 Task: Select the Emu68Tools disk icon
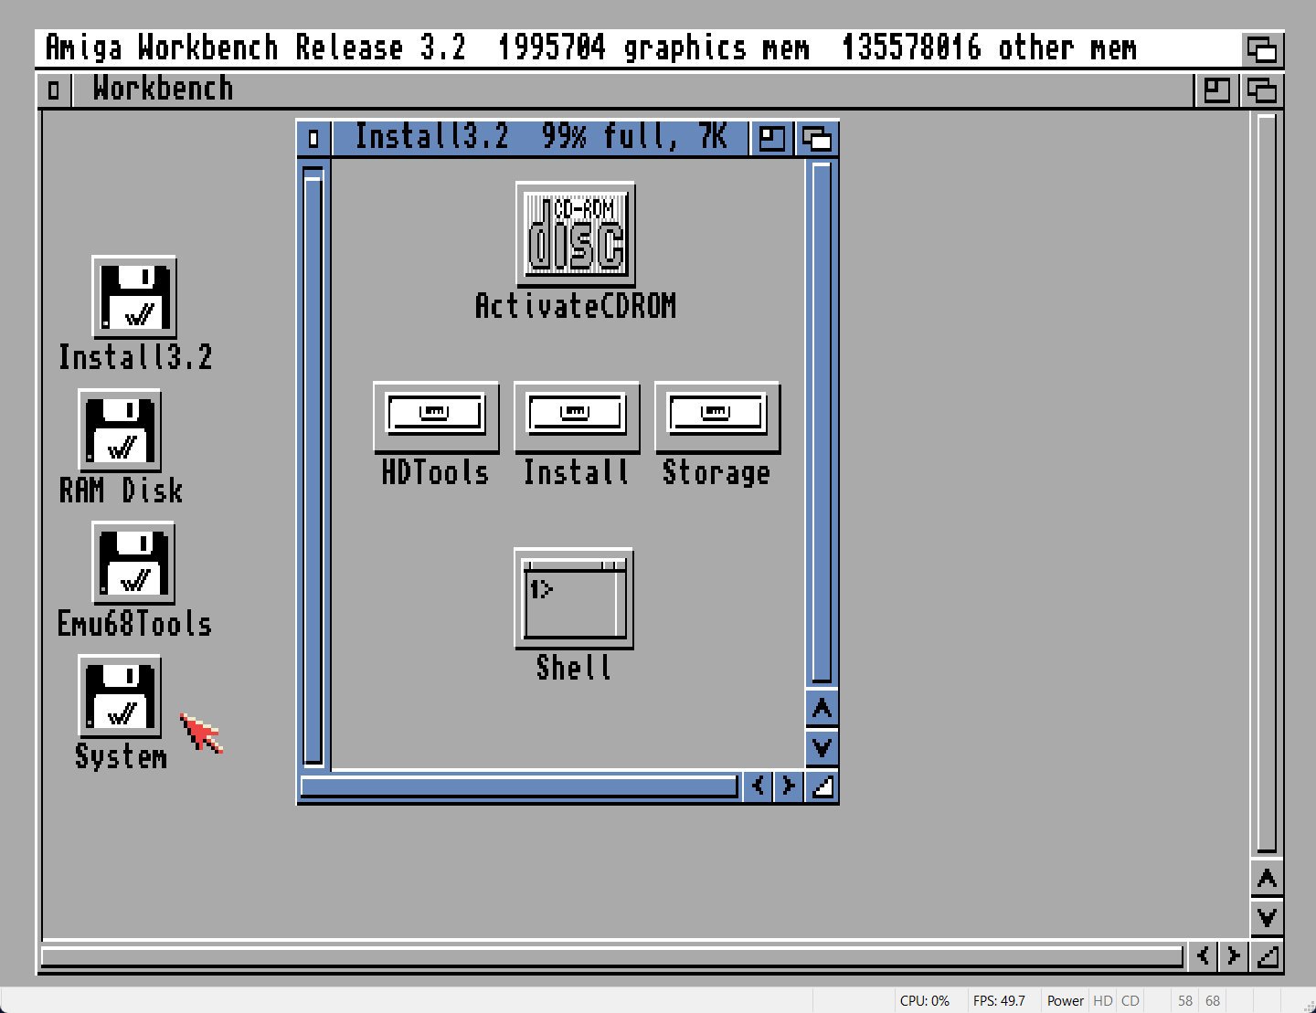[133, 563]
